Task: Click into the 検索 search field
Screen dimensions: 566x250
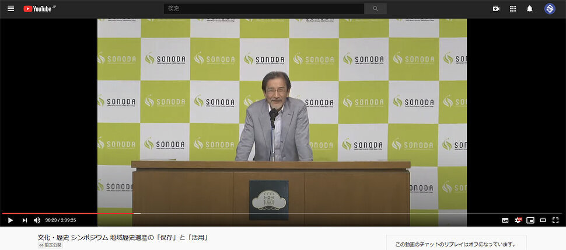Action: coord(264,9)
